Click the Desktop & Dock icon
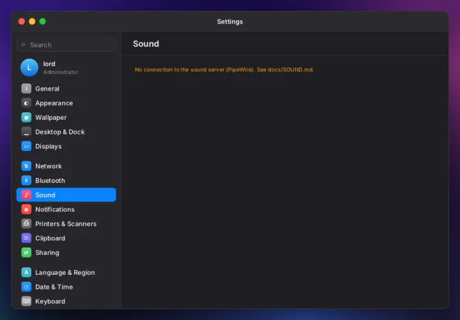460x320 pixels. point(26,132)
